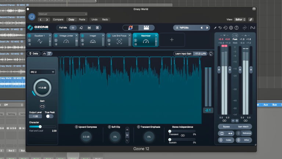
Task: Add a new module with plus slot
Action: coord(172,40)
